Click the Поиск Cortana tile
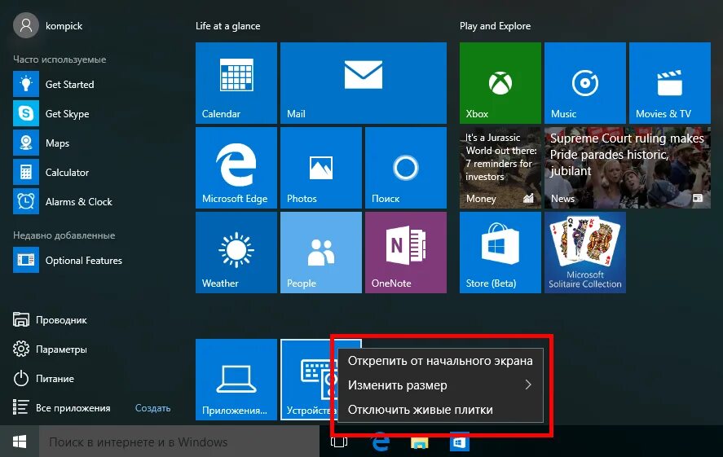The image size is (723, 457). point(406,168)
